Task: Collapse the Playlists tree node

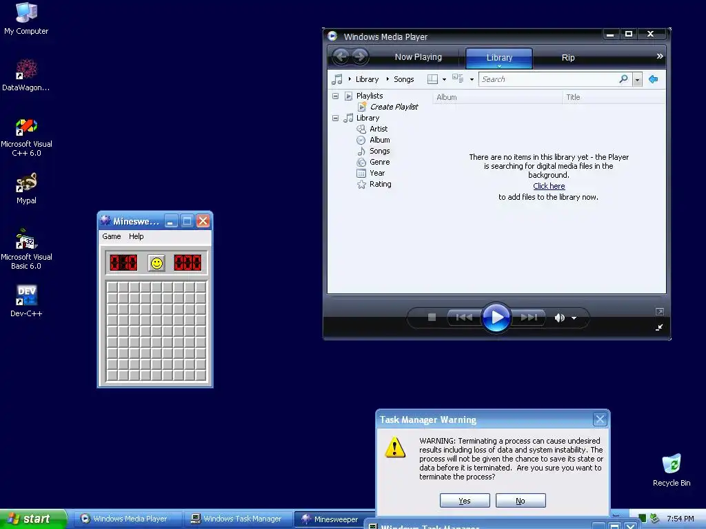Action: click(x=336, y=96)
